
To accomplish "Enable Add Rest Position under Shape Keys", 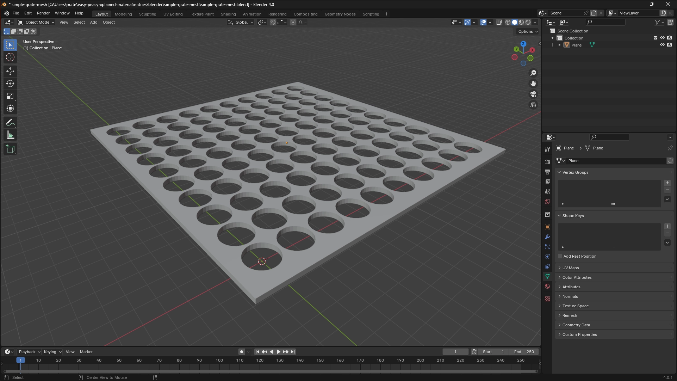I will pyautogui.click(x=560, y=256).
